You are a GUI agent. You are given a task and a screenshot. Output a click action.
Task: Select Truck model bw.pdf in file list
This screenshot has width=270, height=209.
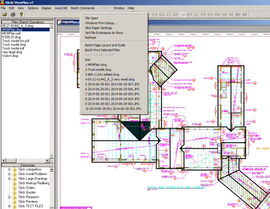pyautogui.click(x=15, y=41)
